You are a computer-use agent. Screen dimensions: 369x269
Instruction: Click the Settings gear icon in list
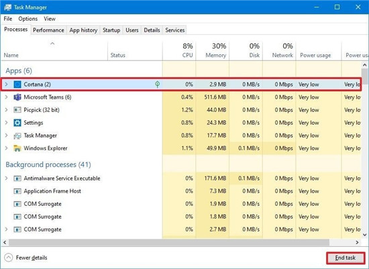point(17,123)
